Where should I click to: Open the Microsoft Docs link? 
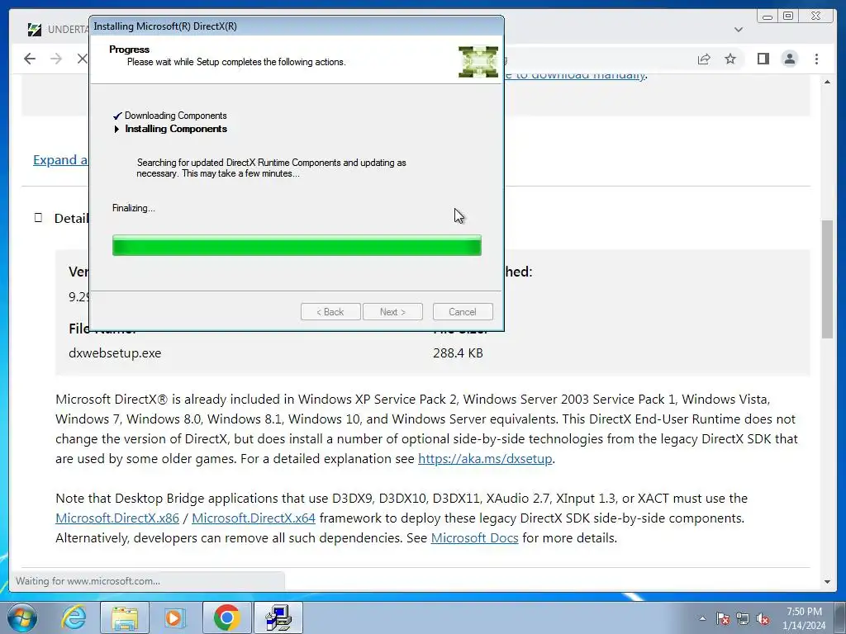[x=474, y=538]
